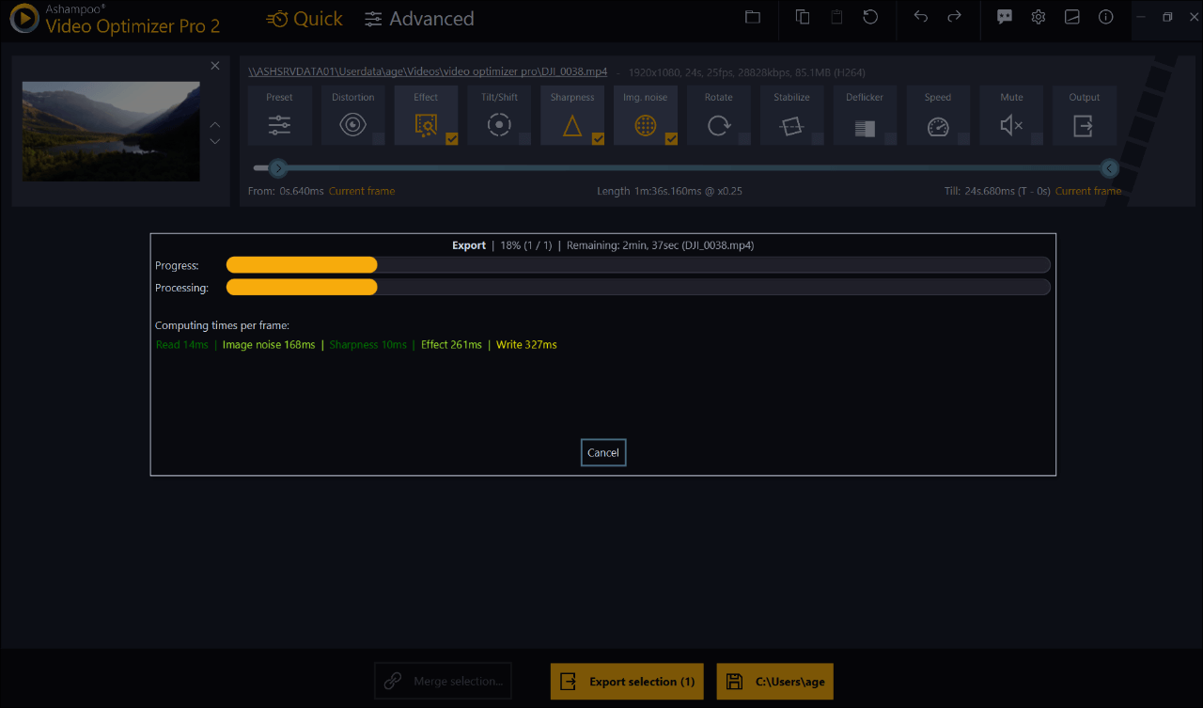Screen dimensions: 1203x708
Task: Switch to Quick mode tab
Action: point(305,19)
